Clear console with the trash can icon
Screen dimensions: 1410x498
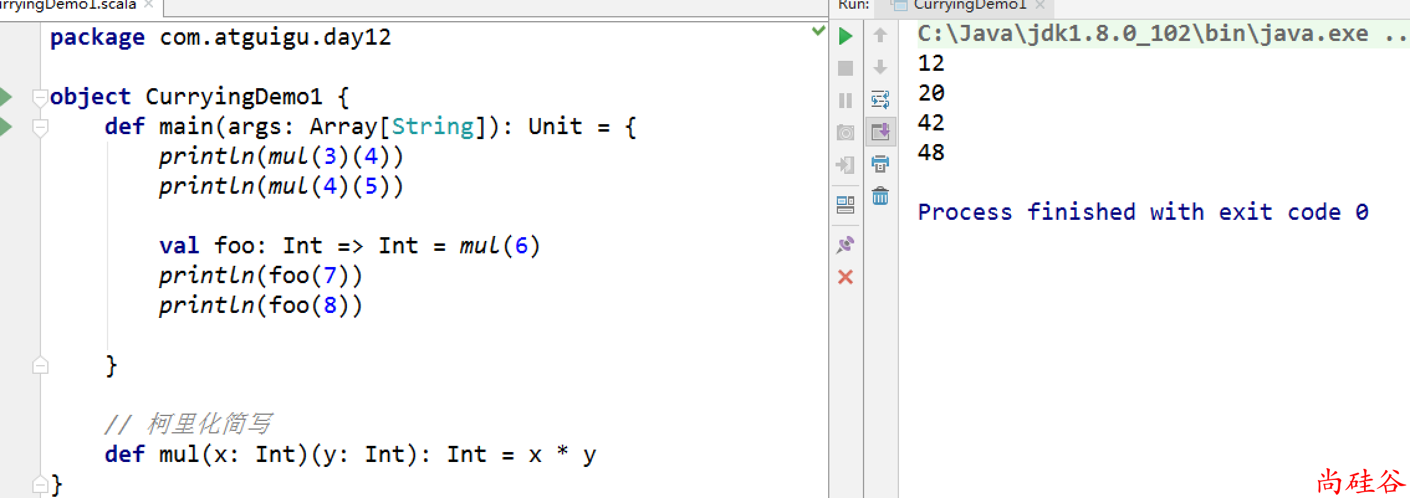[880, 196]
